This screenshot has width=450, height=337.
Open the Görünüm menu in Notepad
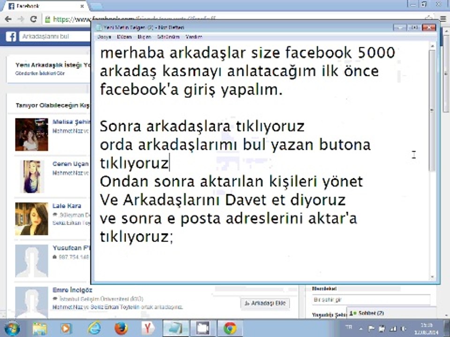(168, 37)
